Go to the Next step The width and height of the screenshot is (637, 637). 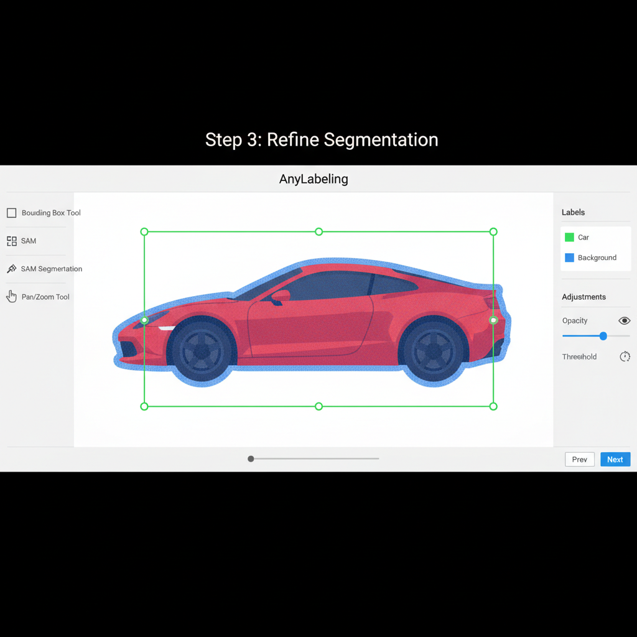615,460
